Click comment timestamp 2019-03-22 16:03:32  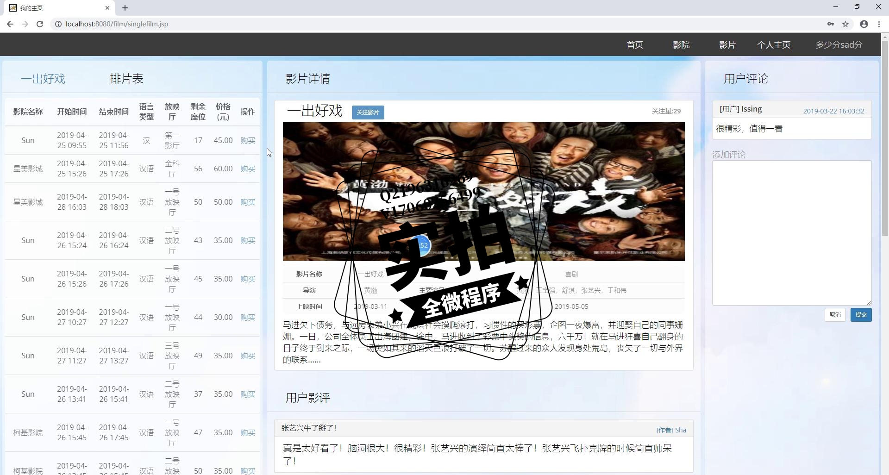tap(833, 111)
